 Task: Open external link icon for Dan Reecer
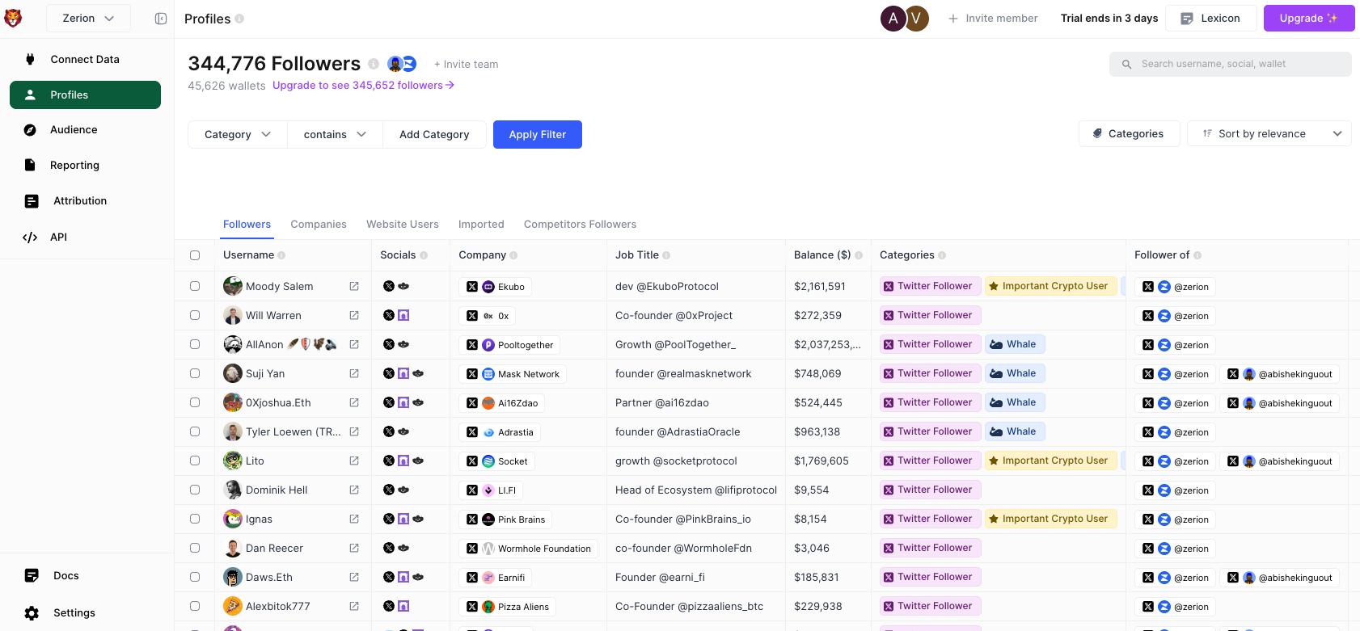(354, 548)
